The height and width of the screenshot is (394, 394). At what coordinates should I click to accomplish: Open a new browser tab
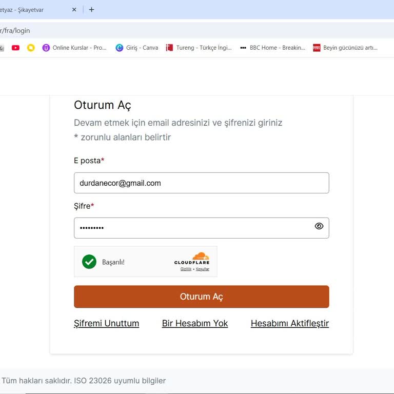(91, 10)
